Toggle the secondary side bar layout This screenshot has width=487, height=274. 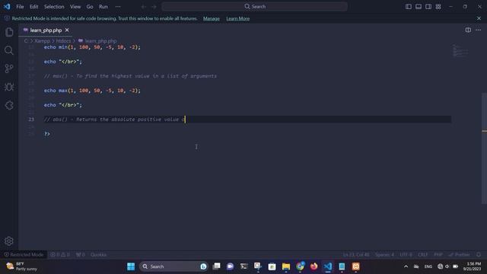click(428, 7)
